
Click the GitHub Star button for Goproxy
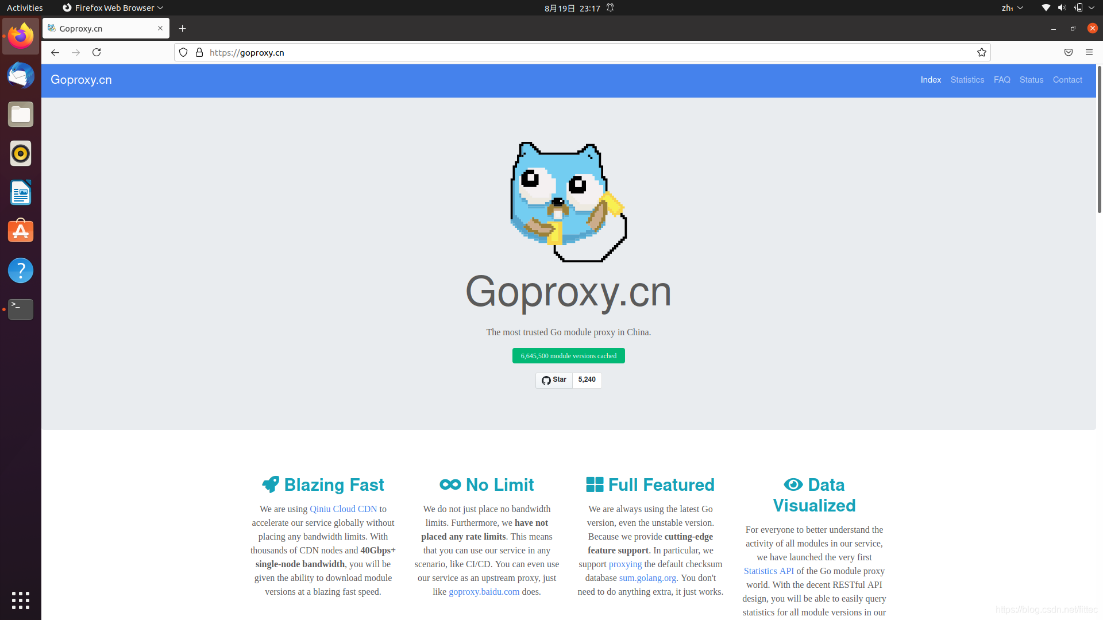(x=554, y=379)
